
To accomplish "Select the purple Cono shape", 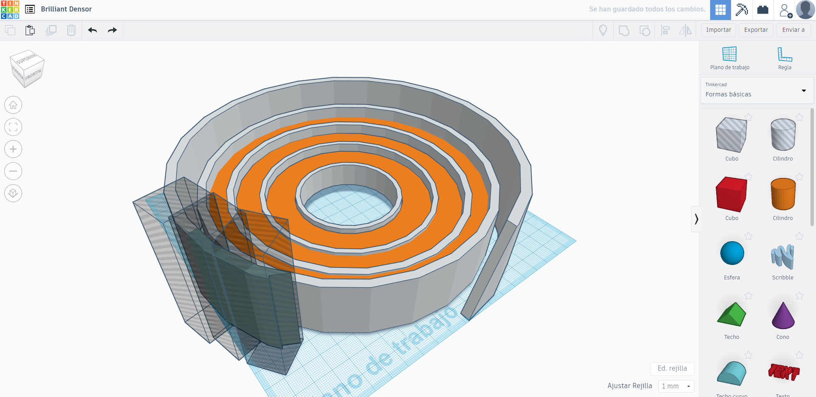I will (783, 315).
